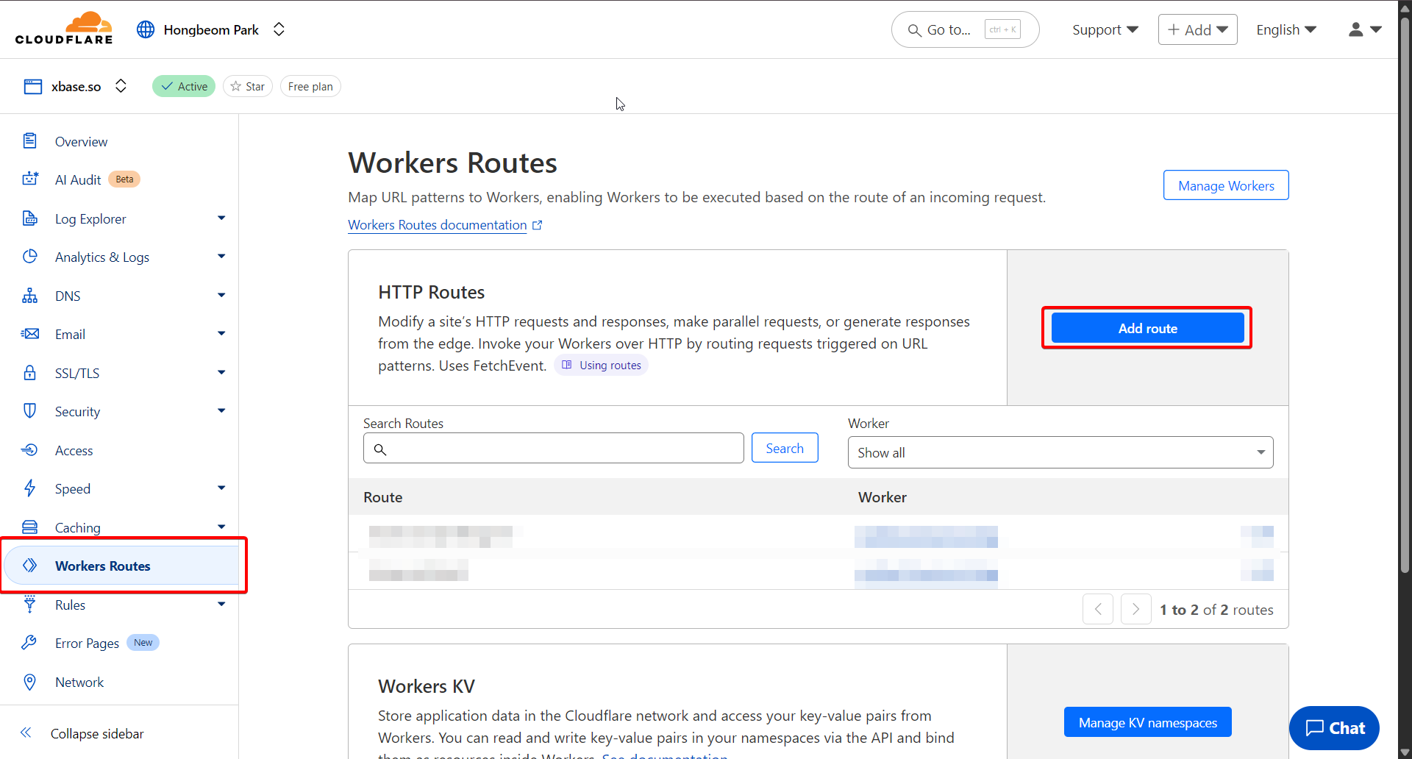Viewport: 1412px width, 759px height.
Task: Click the Add route button
Action: [x=1147, y=328]
